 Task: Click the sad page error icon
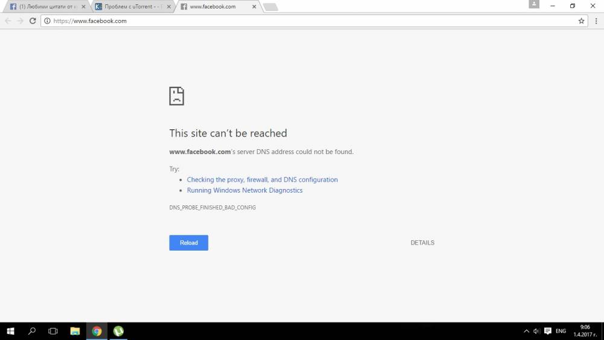[176, 96]
